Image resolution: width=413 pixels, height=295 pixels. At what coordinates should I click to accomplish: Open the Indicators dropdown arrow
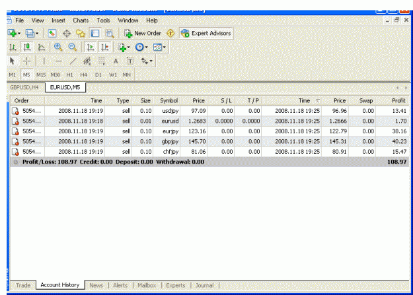(129, 48)
